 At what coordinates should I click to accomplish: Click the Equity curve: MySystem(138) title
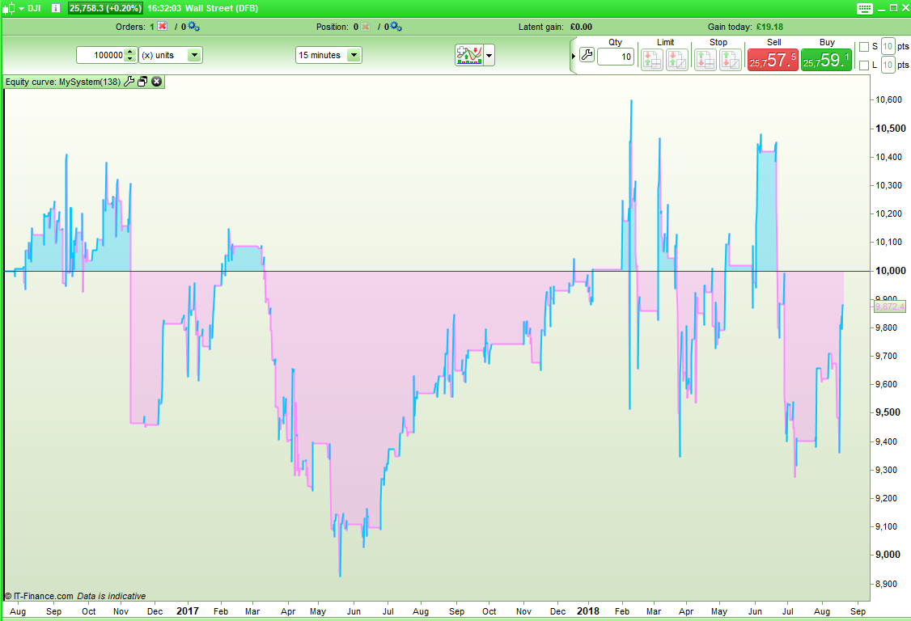(63, 82)
